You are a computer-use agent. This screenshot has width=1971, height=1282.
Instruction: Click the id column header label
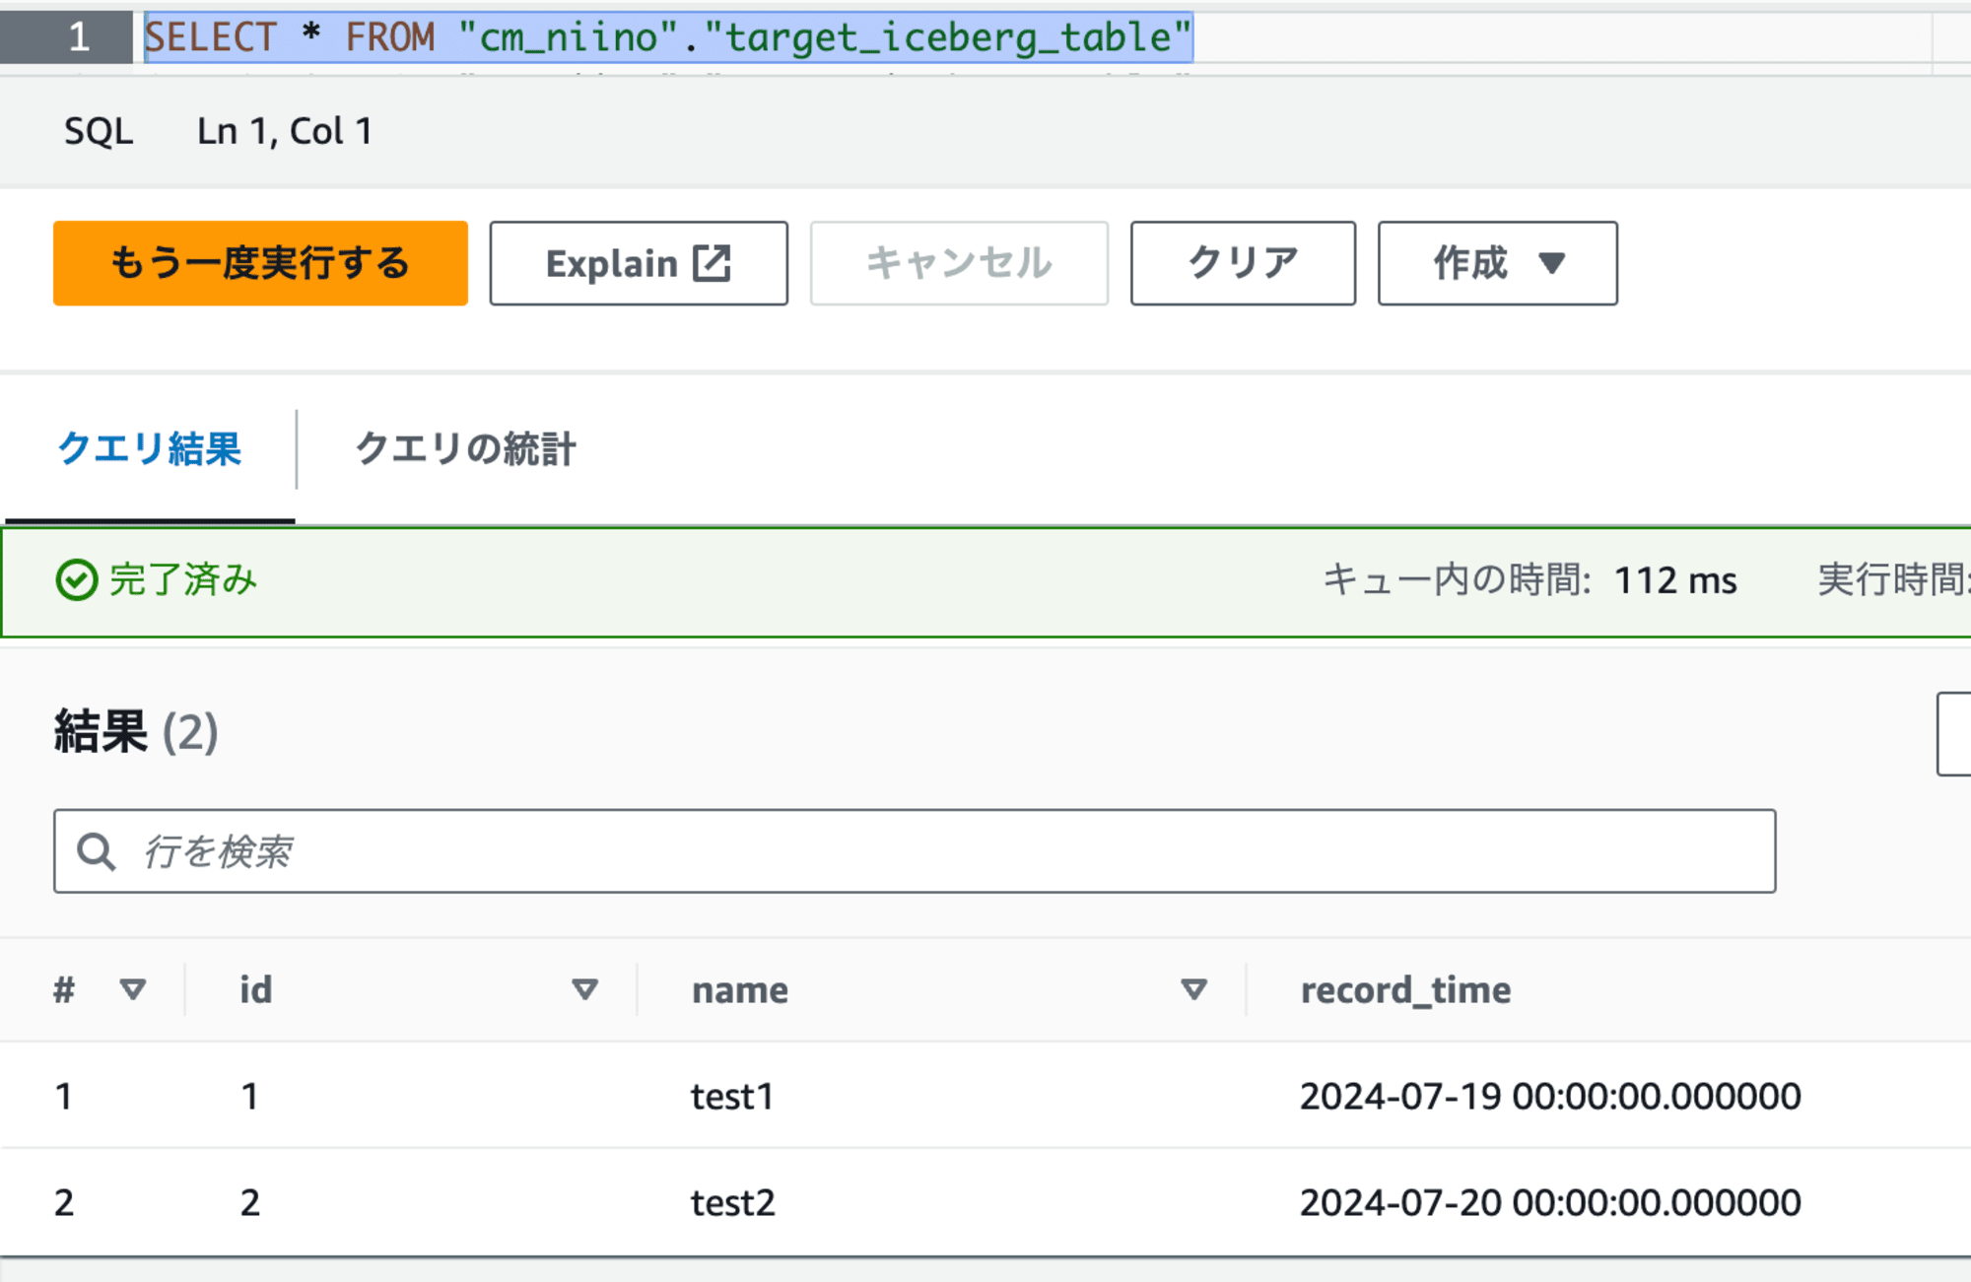256,989
